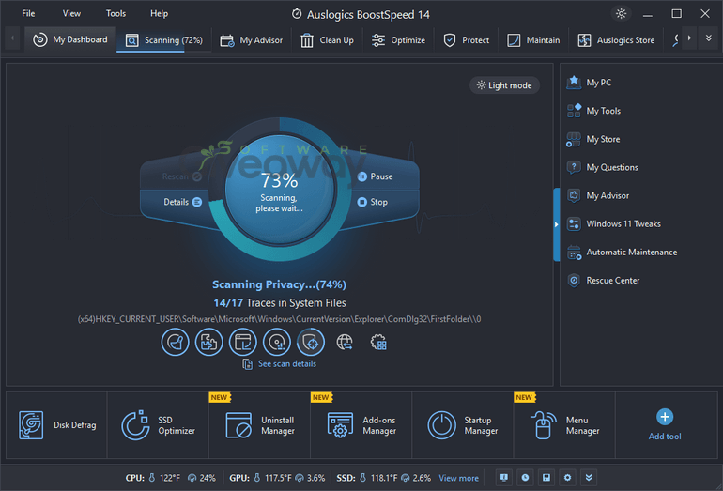Click the internet globe scan category icon
Image resolution: width=723 pixels, height=491 pixels.
[345, 342]
